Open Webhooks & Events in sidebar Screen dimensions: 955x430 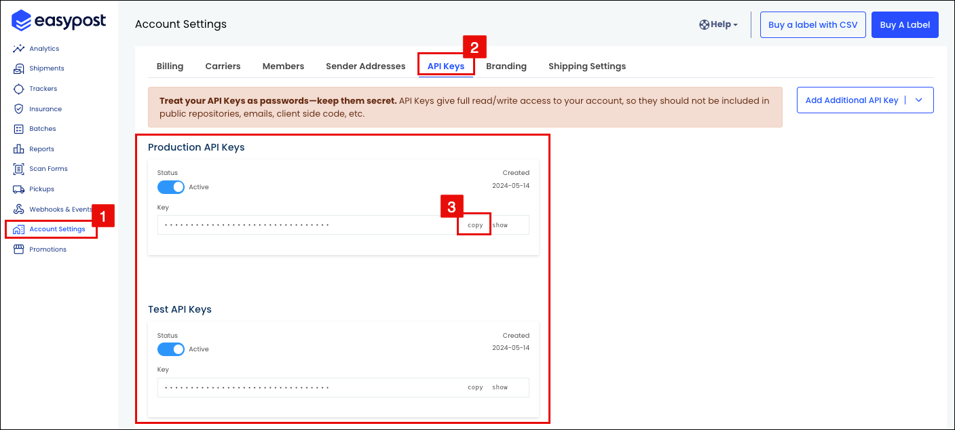(61, 209)
